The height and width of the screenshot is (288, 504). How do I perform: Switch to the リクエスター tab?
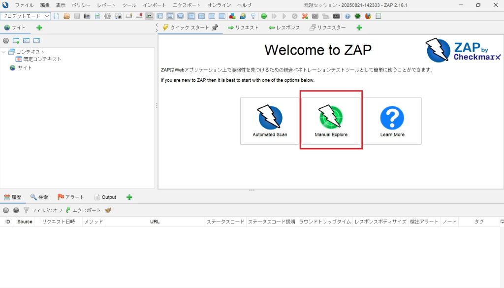[328, 28]
